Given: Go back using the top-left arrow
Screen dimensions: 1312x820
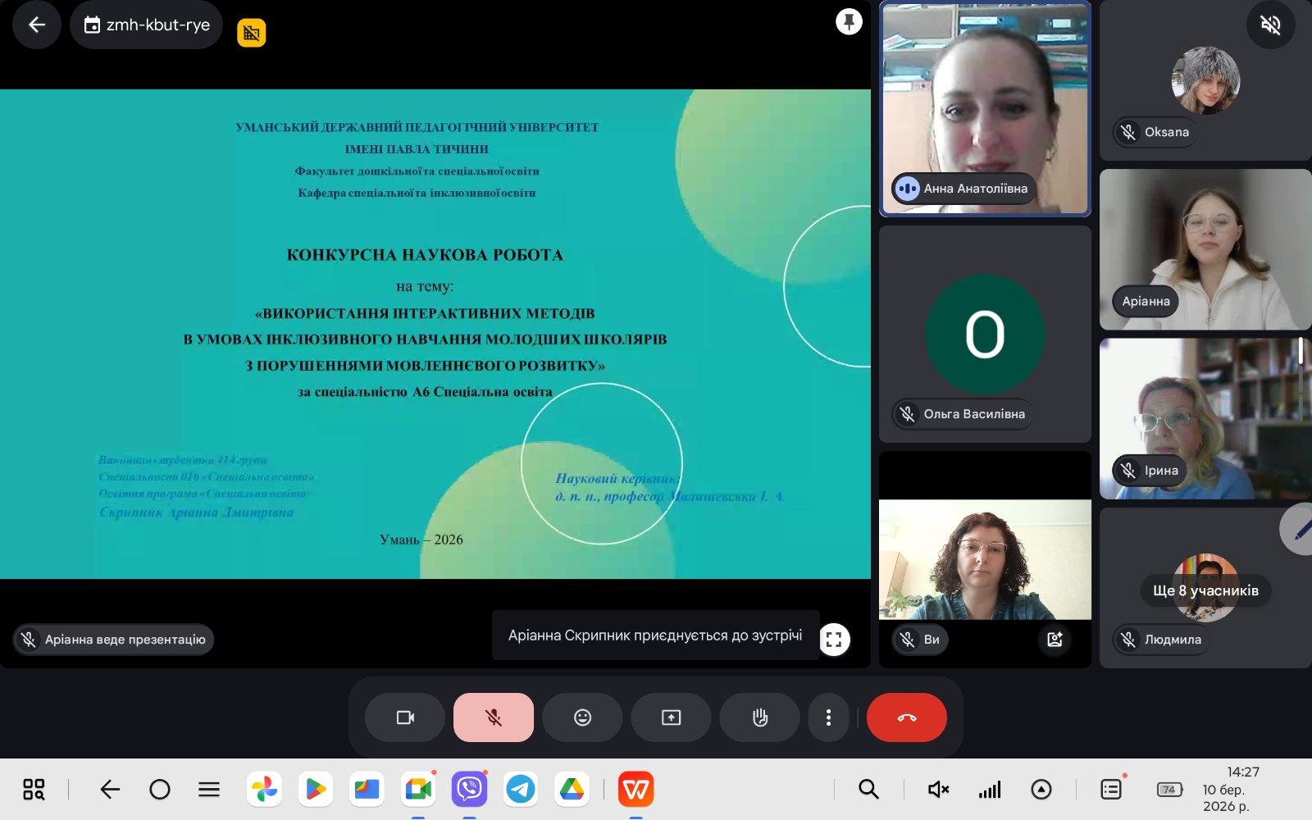Looking at the screenshot, I should click(x=37, y=25).
